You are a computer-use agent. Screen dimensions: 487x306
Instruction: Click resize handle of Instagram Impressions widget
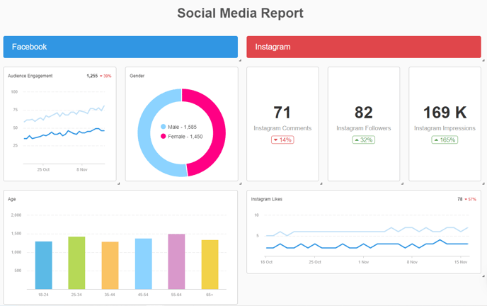coord(483,183)
